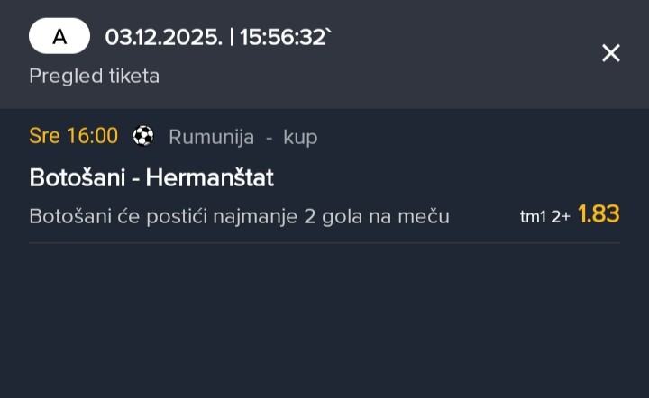Tap the white "A" ticket badge
This screenshot has width=649, height=398.
(59, 37)
